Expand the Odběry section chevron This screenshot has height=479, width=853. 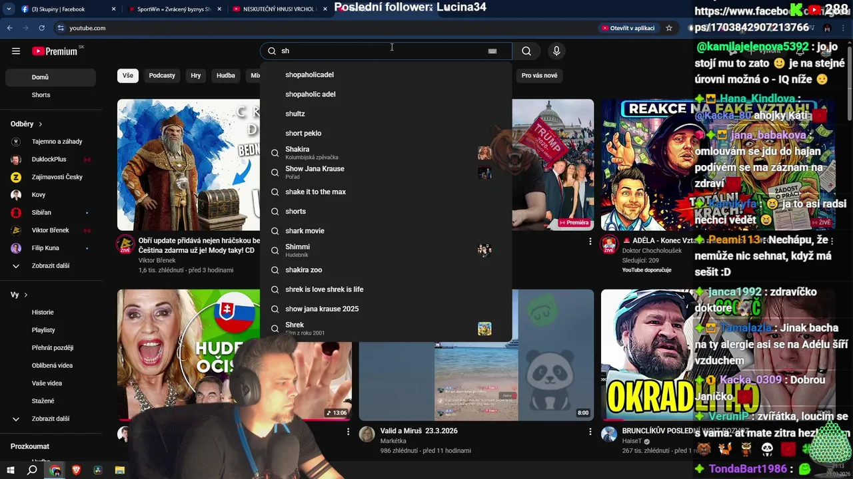pos(40,124)
